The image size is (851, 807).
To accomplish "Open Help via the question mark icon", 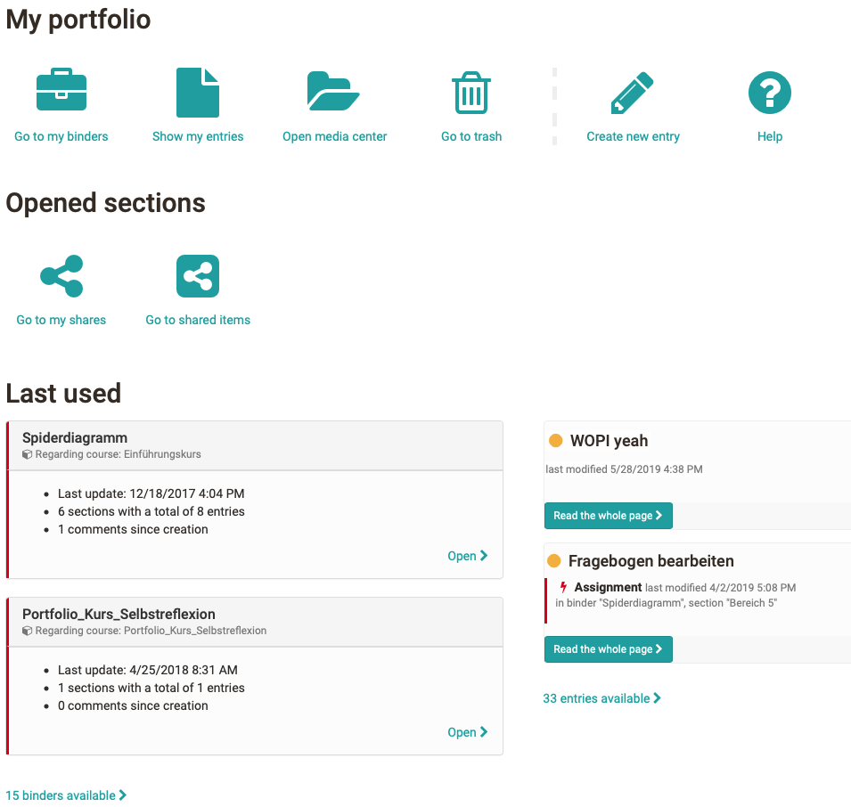I will coord(769,92).
